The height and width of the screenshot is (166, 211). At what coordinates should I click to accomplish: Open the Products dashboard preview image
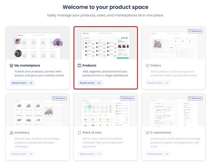tap(106, 43)
